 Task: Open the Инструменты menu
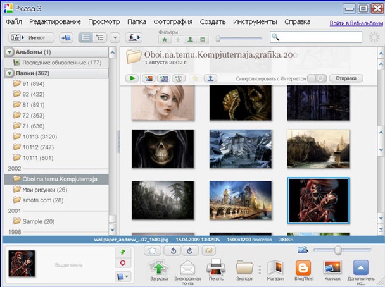pos(255,22)
